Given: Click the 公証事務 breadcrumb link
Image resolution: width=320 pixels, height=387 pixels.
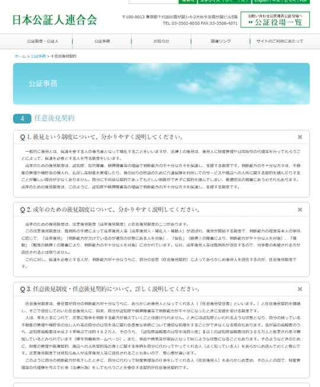Looking at the screenshot, I should [x=39, y=56].
